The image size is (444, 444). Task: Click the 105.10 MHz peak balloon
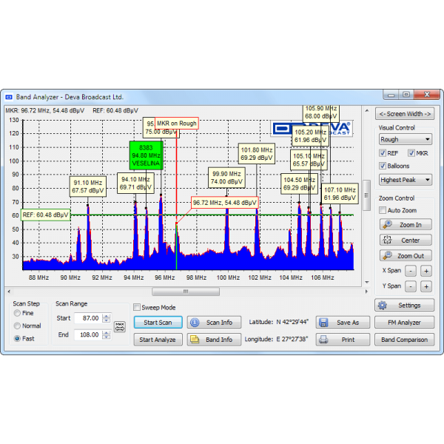click(309, 160)
